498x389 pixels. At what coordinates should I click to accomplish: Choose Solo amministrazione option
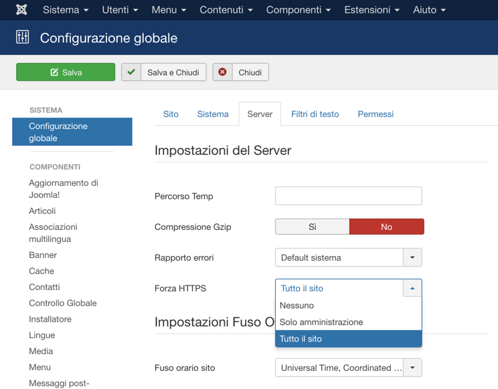(x=349, y=322)
